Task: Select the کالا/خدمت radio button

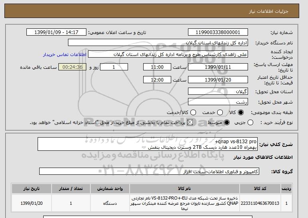Action: (x=193, y=112)
